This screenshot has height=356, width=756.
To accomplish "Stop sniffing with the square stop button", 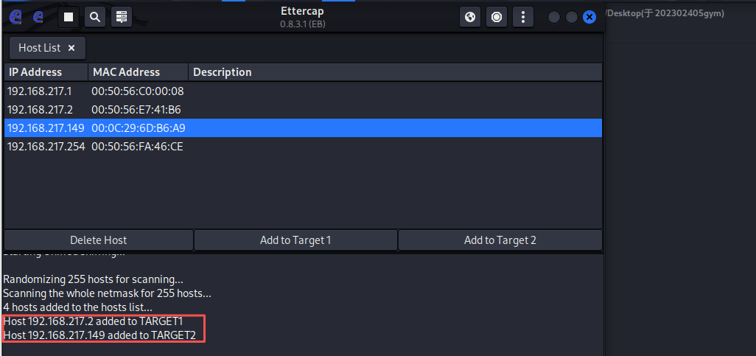I will [x=69, y=17].
